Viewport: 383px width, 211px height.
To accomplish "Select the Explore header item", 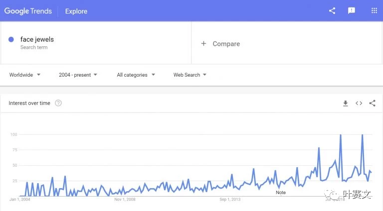I will tap(76, 11).
